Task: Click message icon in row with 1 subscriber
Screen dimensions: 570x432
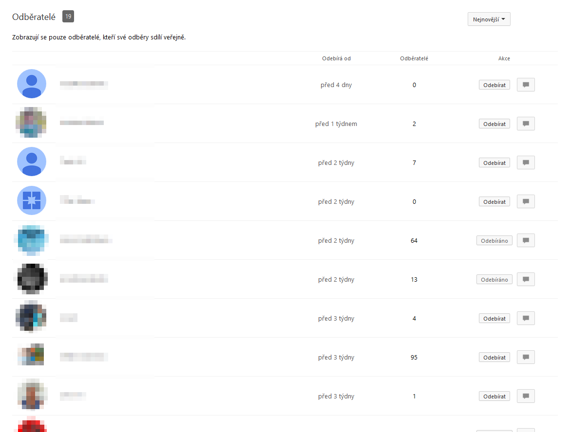Action: 526,396
